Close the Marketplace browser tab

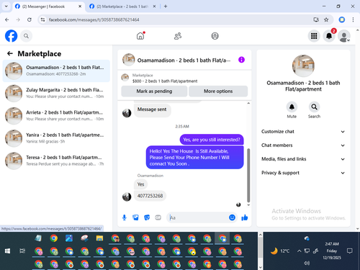point(154,6)
